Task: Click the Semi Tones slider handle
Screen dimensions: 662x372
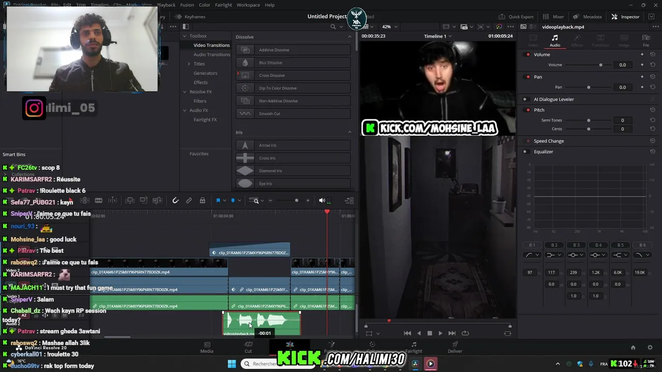Action: click(589, 120)
